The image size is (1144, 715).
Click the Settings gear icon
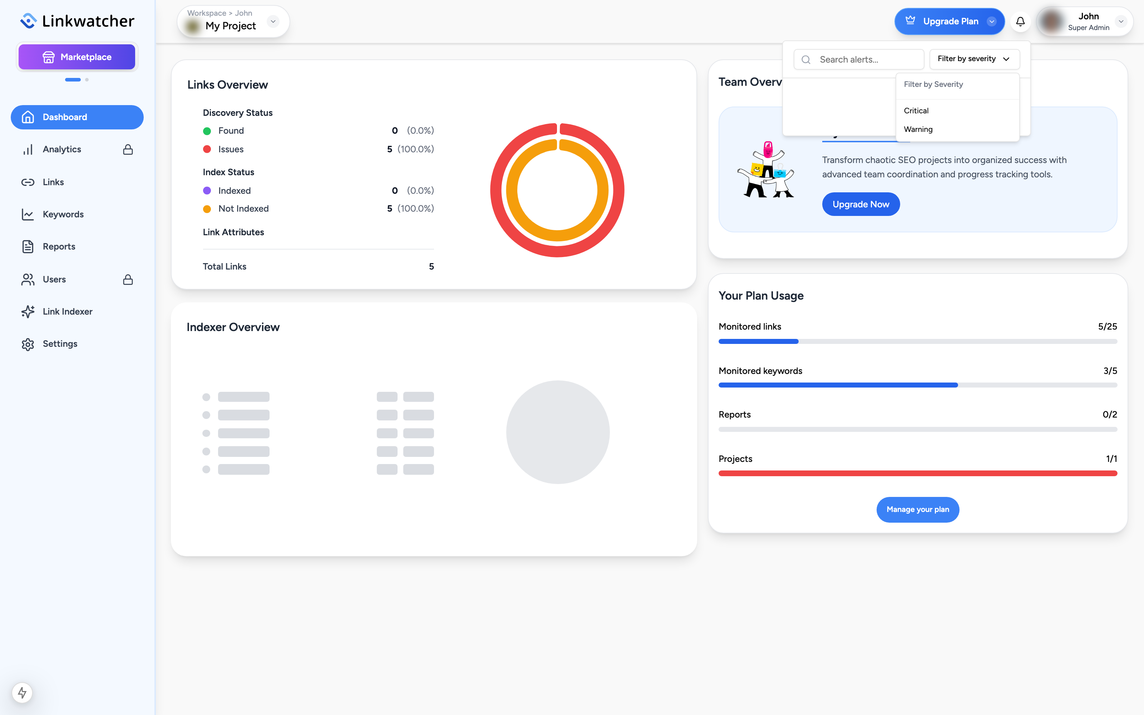(x=28, y=344)
